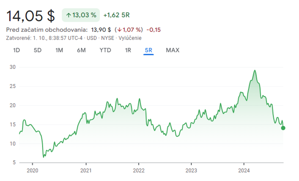299x181 pixels.
Task: Click the 2020 label on time axis
Action: coord(32,170)
